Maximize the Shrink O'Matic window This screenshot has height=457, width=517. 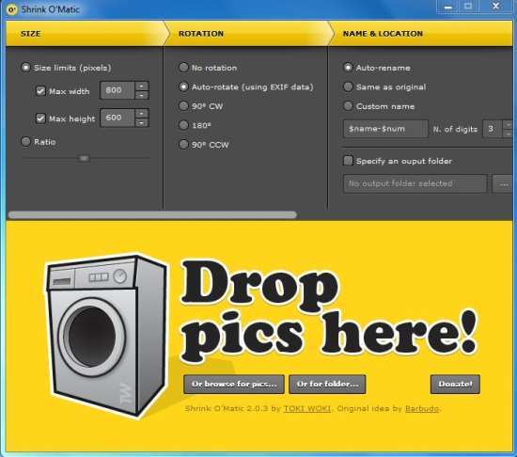[x=468, y=7]
